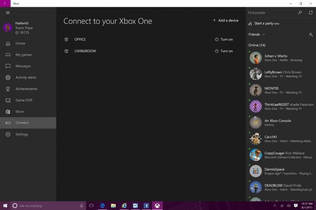316x210 pixels.
Task: Click the Activity alerts globe icon
Action: click(8, 77)
